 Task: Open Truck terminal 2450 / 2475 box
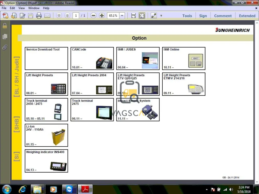click(46, 110)
